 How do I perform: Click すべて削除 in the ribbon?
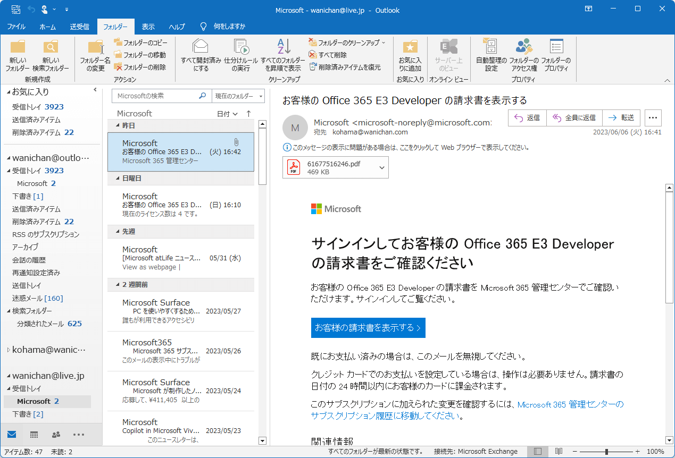328,55
